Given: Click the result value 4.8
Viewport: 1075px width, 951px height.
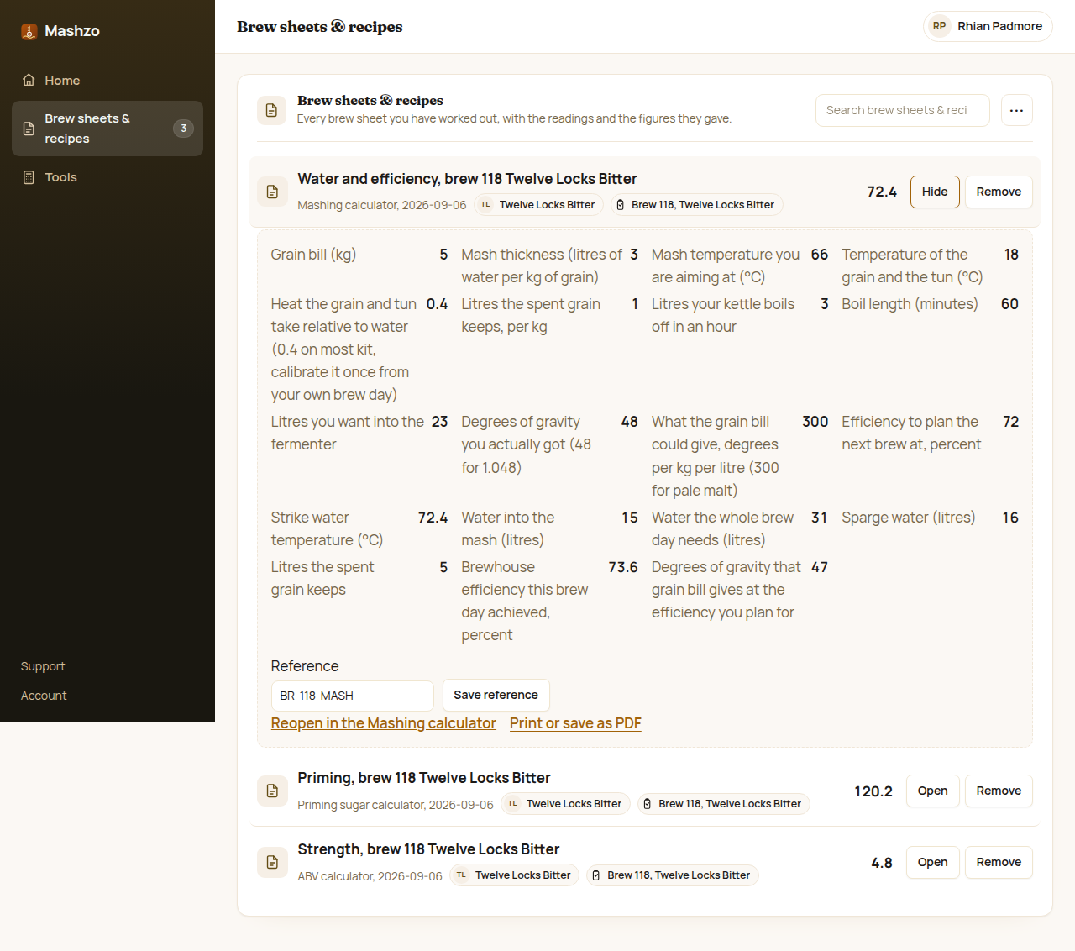Looking at the screenshot, I should (882, 863).
